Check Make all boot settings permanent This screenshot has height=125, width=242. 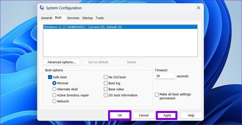click(157, 94)
